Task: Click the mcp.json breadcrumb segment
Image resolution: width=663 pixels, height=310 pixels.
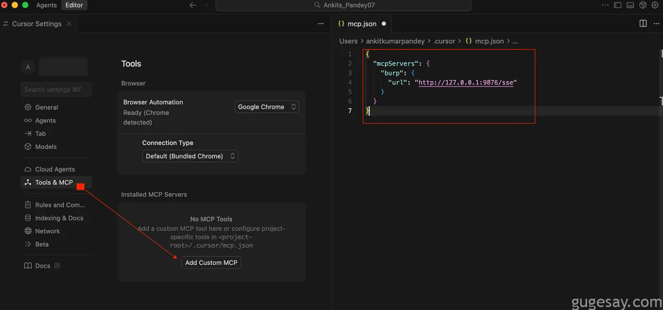Action: pyautogui.click(x=489, y=41)
